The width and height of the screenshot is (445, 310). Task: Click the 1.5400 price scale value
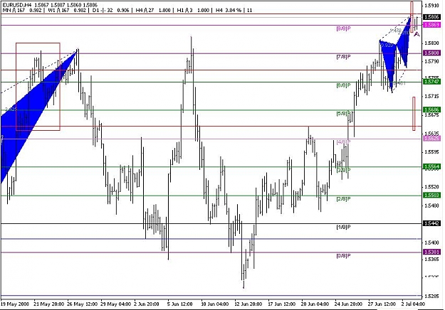[432, 242]
